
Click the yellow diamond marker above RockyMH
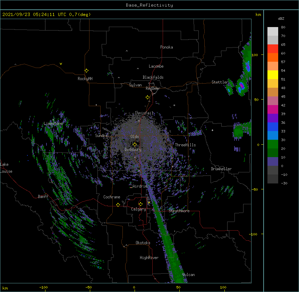click(x=87, y=71)
